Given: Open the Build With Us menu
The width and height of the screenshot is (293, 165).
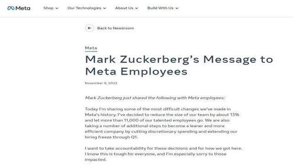Looking at the screenshot, I should [160, 8].
